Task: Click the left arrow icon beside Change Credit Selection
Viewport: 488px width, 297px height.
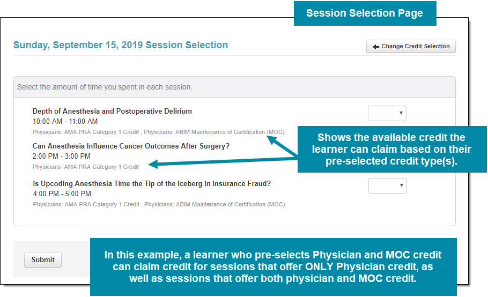Action: tap(376, 47)
